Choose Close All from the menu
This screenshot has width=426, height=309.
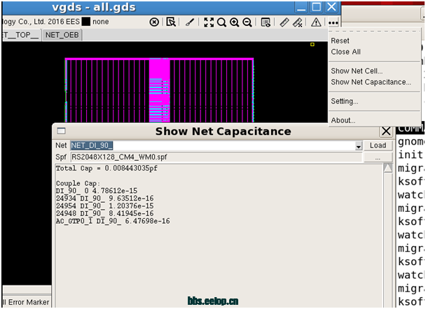pyautogui.click(x=346, y=52)
